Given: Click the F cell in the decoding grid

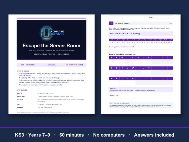Looking at the screenshot, I should [x=133, y=58].
